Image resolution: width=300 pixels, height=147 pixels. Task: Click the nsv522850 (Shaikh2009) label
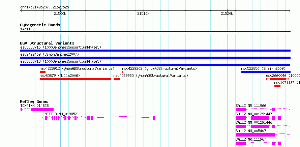[x=264, y=68]
